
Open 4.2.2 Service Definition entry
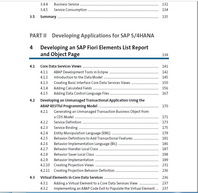68,122
